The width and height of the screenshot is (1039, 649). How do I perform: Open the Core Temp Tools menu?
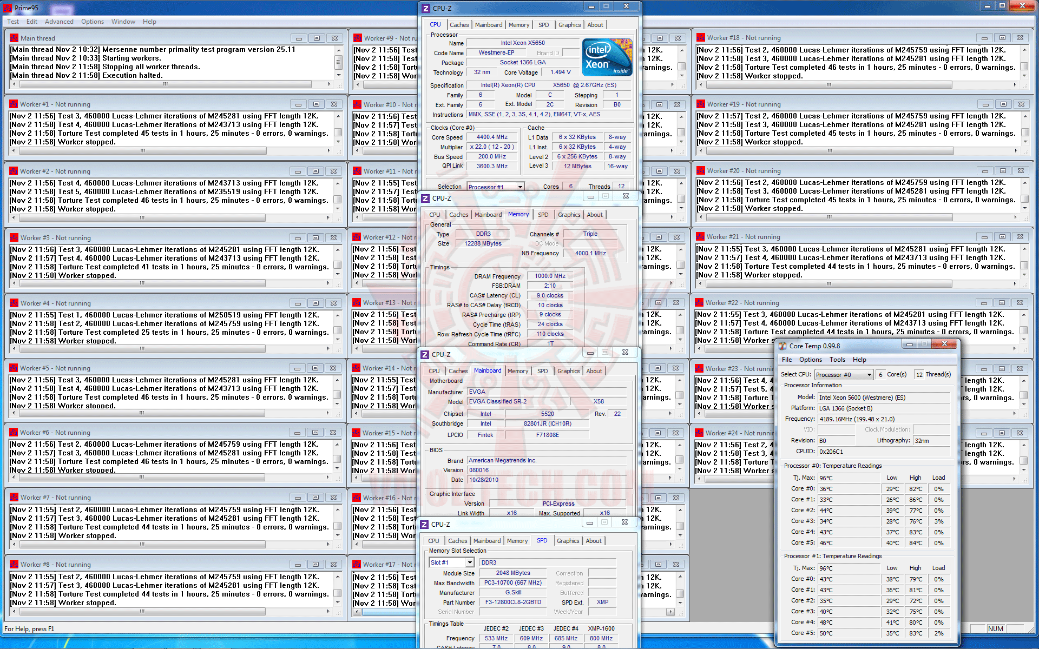[837, 360]
